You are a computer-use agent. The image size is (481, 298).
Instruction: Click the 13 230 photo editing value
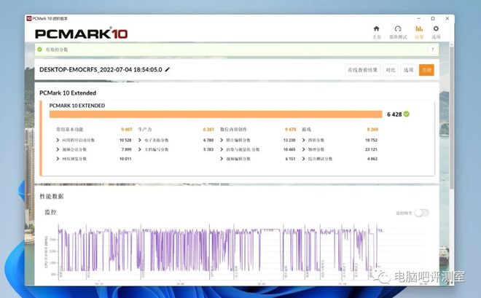(289, 140)
